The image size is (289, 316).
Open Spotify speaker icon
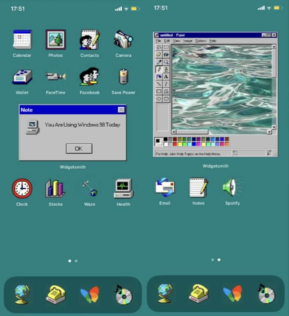[232, 188]
